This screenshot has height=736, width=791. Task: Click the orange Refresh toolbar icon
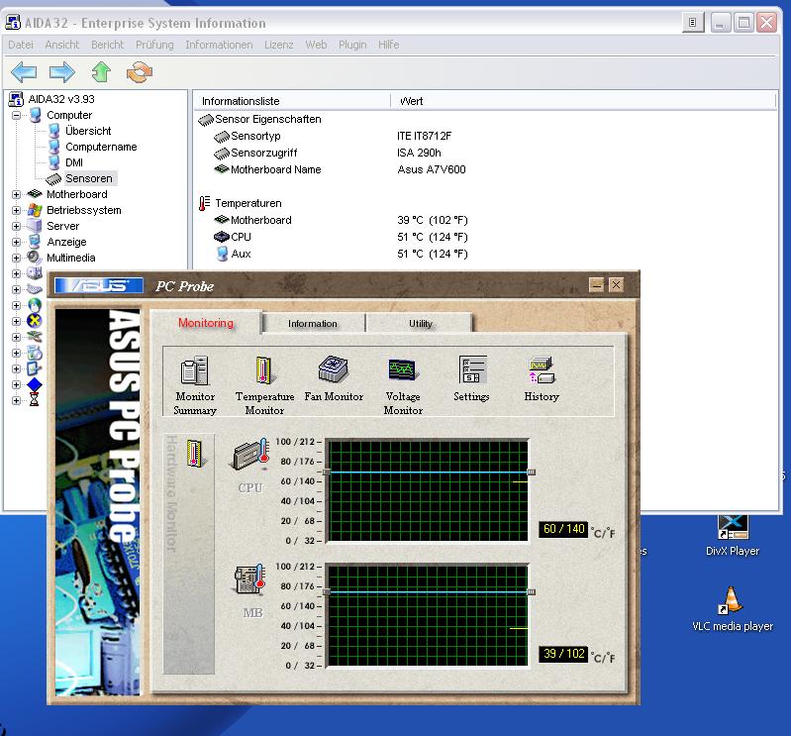click(140, 71)
